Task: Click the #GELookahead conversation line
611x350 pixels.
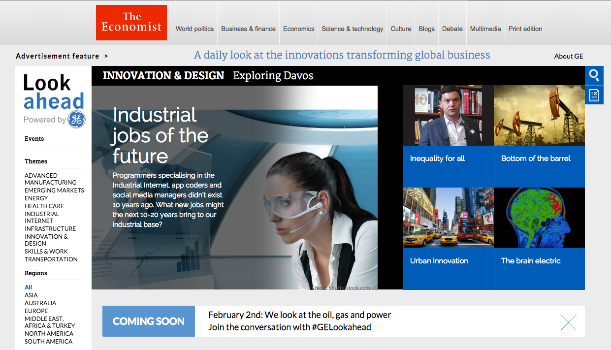Action: [x=289, y=327]
